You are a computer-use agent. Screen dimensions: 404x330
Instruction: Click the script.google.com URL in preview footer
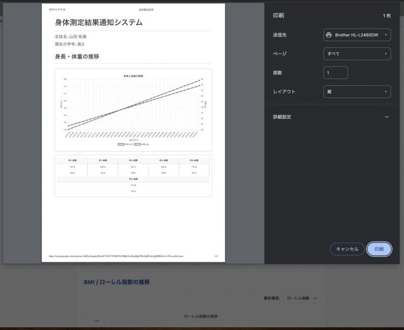pyautogui.click(x=116, y=256)
